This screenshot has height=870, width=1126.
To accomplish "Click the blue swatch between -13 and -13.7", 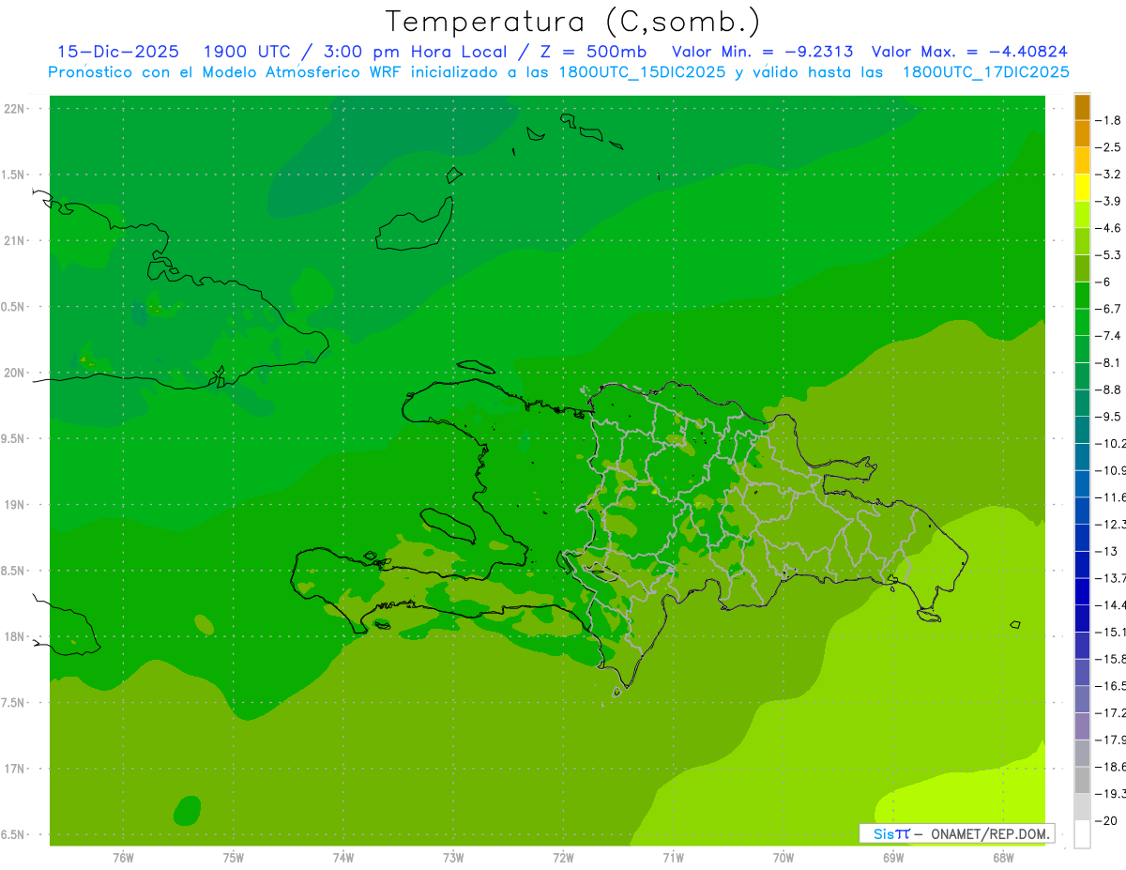I will point(1082,564).
